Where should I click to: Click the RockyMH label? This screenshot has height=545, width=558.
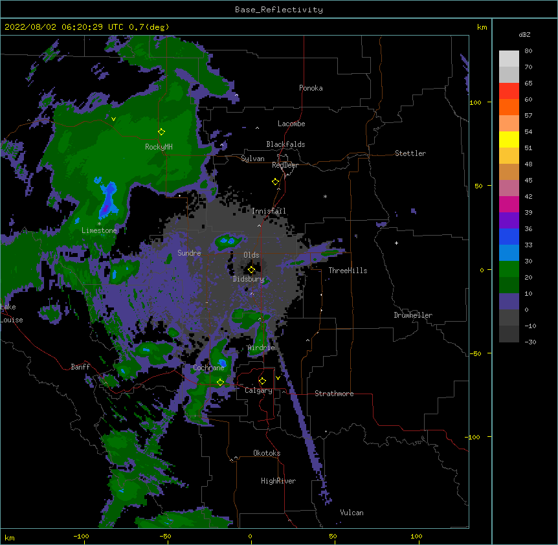159,147
